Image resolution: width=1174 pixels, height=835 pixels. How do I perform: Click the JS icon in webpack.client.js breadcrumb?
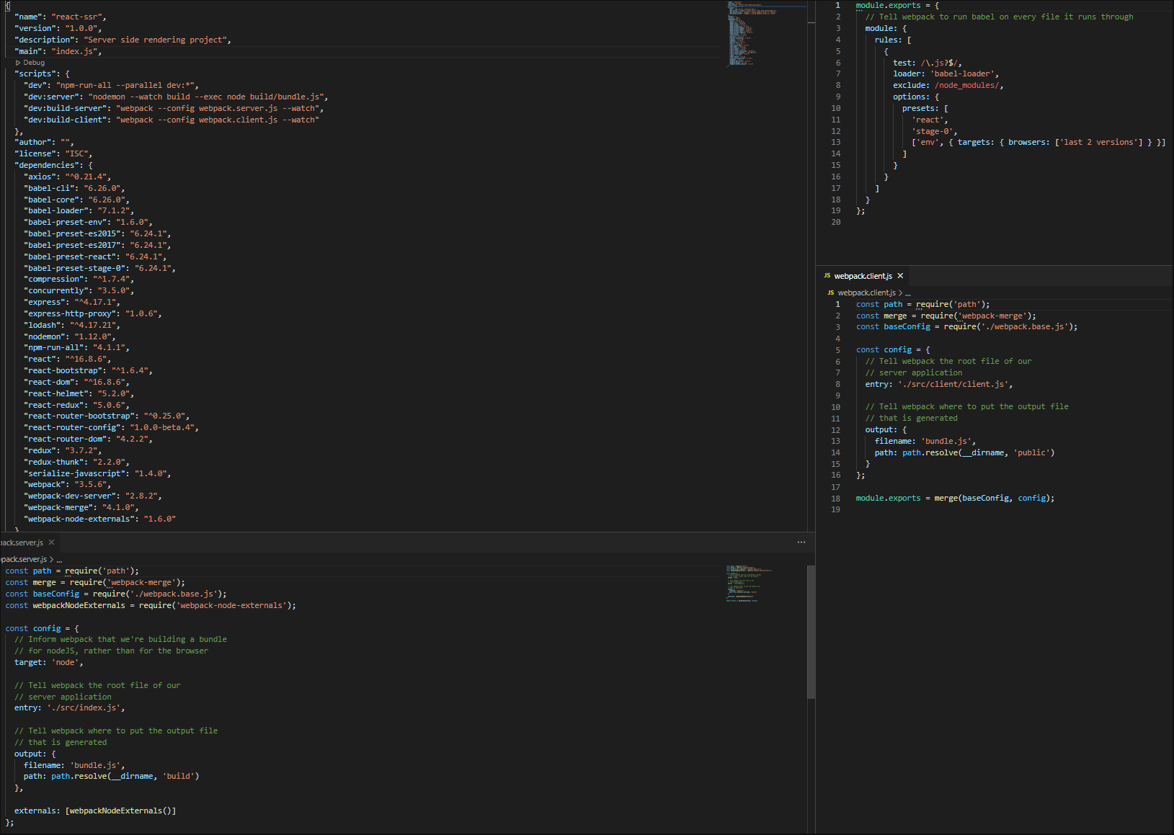831,293
